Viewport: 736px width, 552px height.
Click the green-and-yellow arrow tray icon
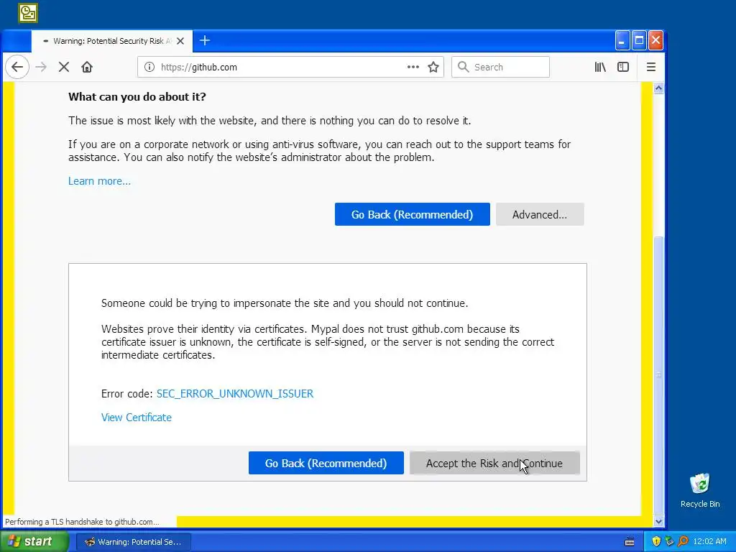pos(669,542)
